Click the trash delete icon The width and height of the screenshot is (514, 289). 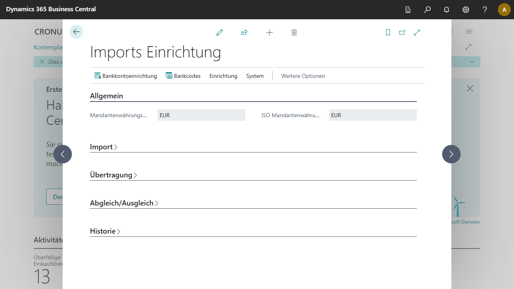[294, 33]
